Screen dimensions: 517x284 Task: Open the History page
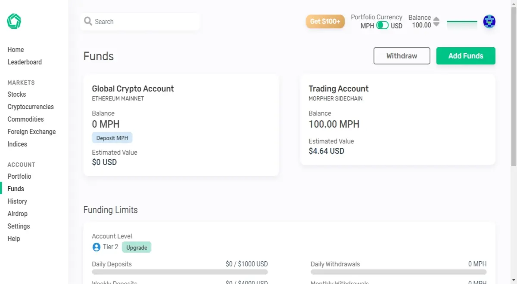(17, 202)
